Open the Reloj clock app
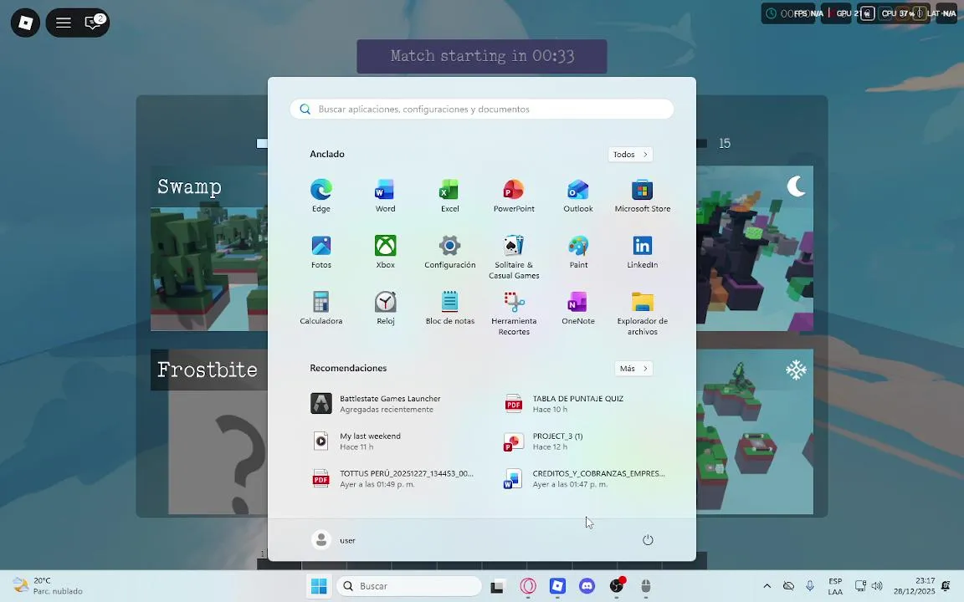Viewport: 964px width, 602px height. coord(385,308)
